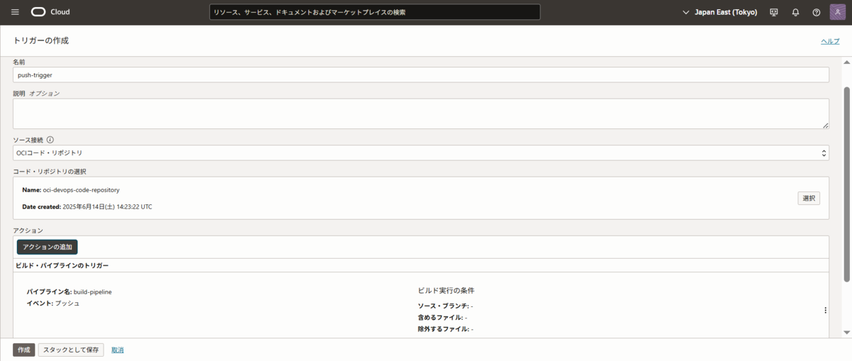This screenshot has height=361, width=852.
Task: Open the source connection dropdown
Action: tap(421, 153)
